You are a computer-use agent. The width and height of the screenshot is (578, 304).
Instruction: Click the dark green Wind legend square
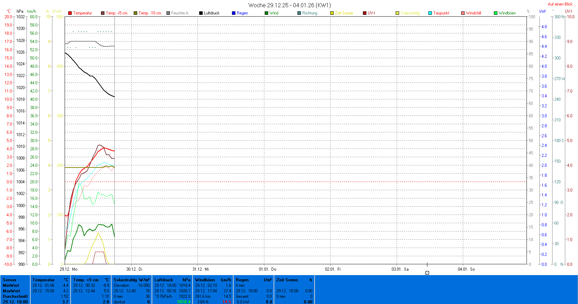(x=266, y=13)
